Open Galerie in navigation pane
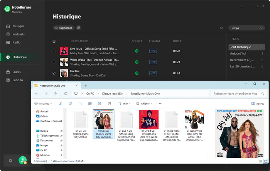The image size is (270, 171). (42, 116)
